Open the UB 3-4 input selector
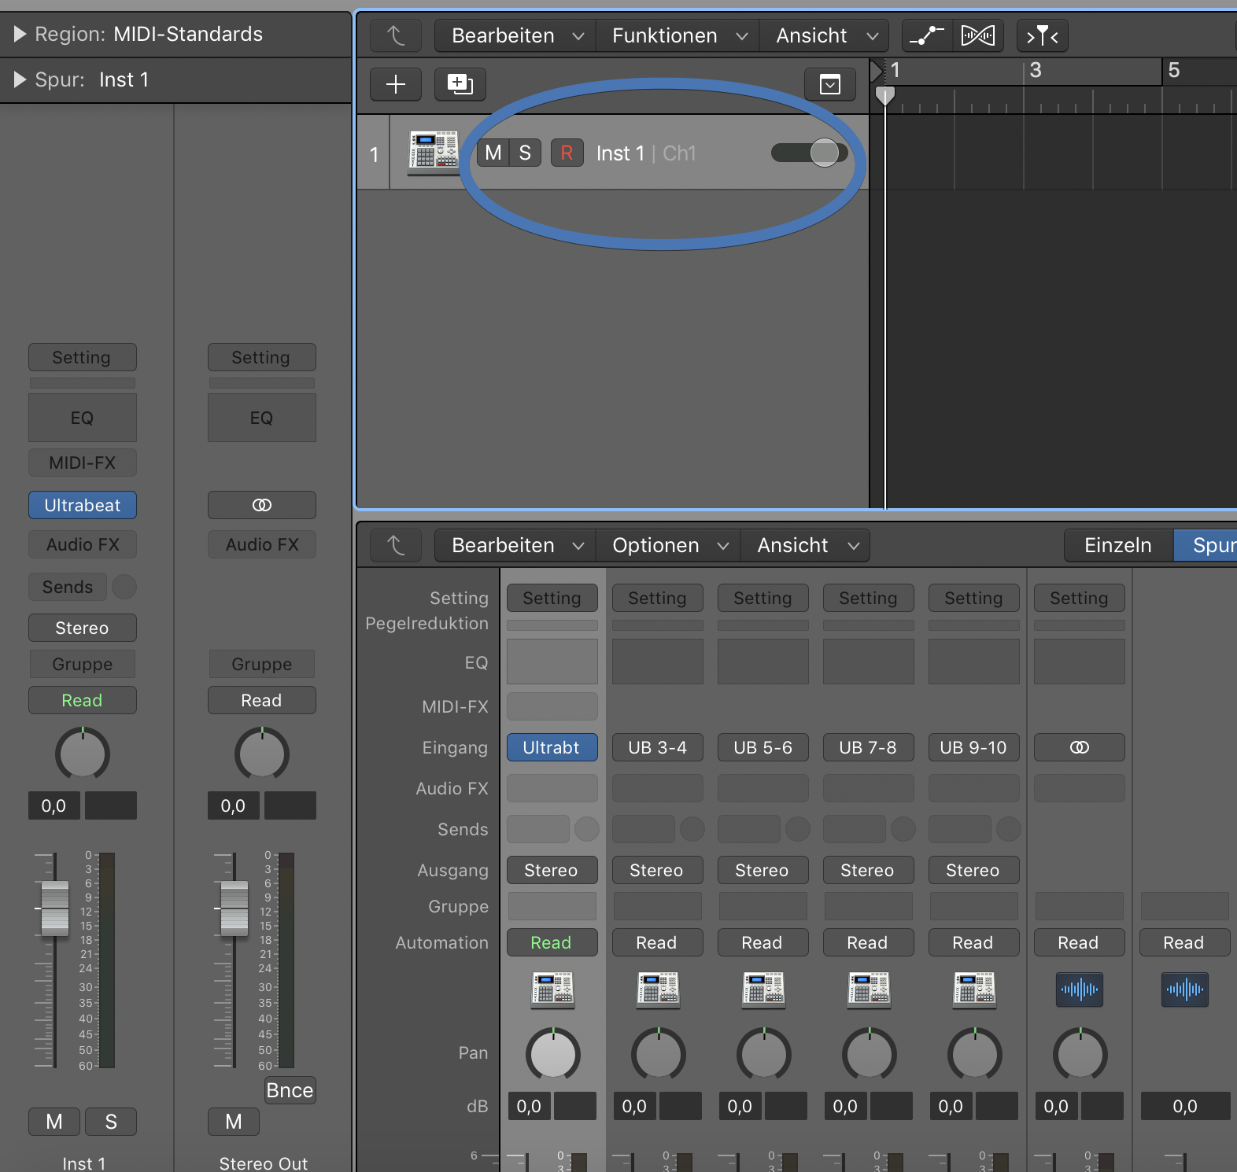The height and width of the screenshot is (1172, 1237). [x=658, y=747]
